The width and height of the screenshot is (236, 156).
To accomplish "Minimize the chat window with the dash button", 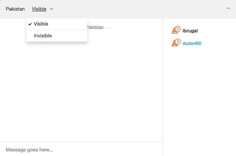I will 228,8.
